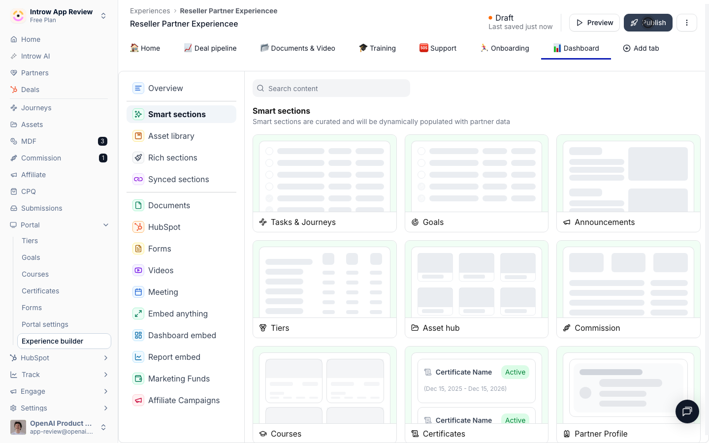Open the Training tab
The width and height of the screenshot is (709, 443).
pos(377,48)
